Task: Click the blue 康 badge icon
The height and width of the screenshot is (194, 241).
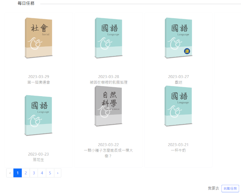Action: coord(187,51)
